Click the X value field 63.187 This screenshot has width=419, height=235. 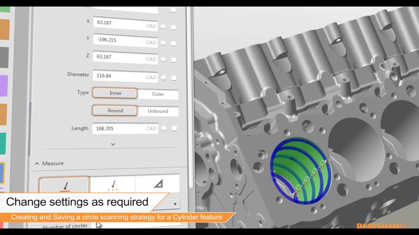(x=125, y=24)
